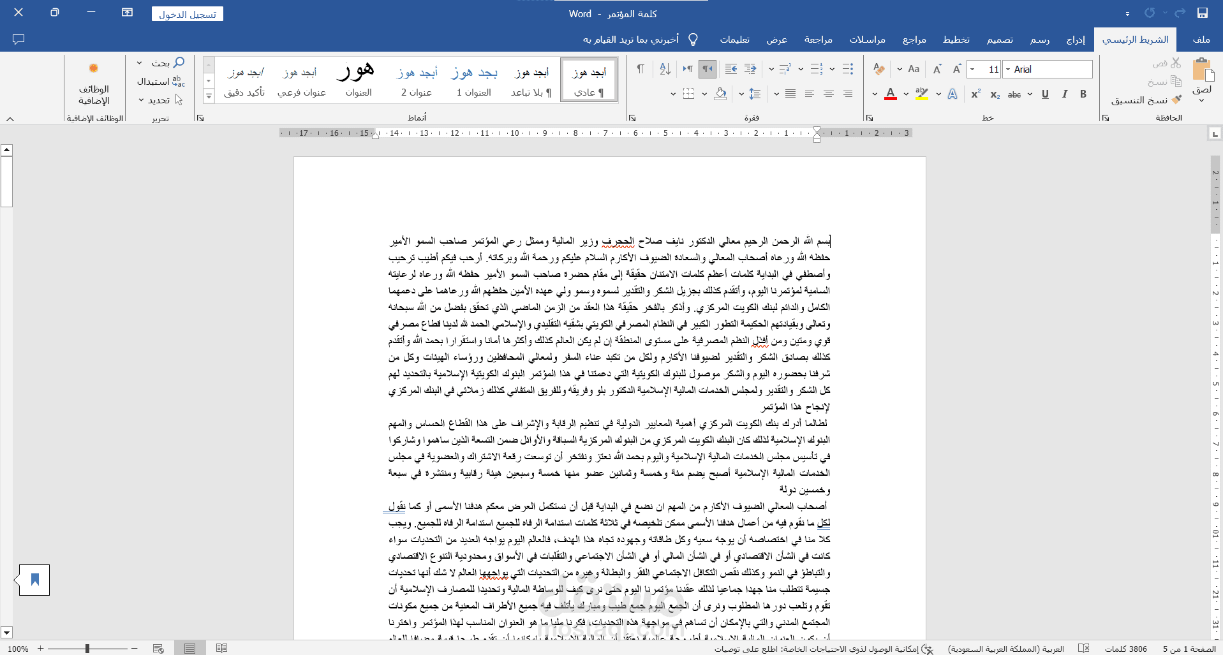Toggle Strikethrough abc formatting

click(x=1014, y=94)
